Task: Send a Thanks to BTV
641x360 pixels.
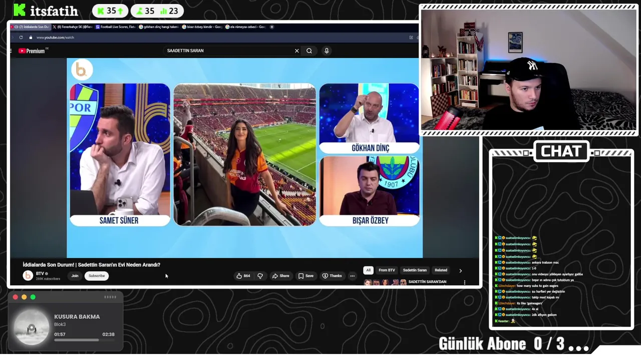Action: click(x=332, y=276)
